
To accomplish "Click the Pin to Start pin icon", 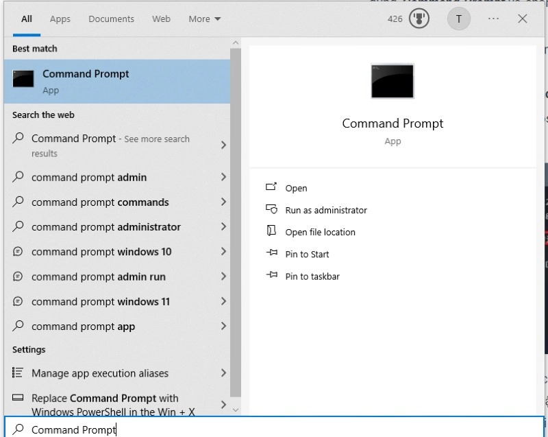I will click(271, 252).
